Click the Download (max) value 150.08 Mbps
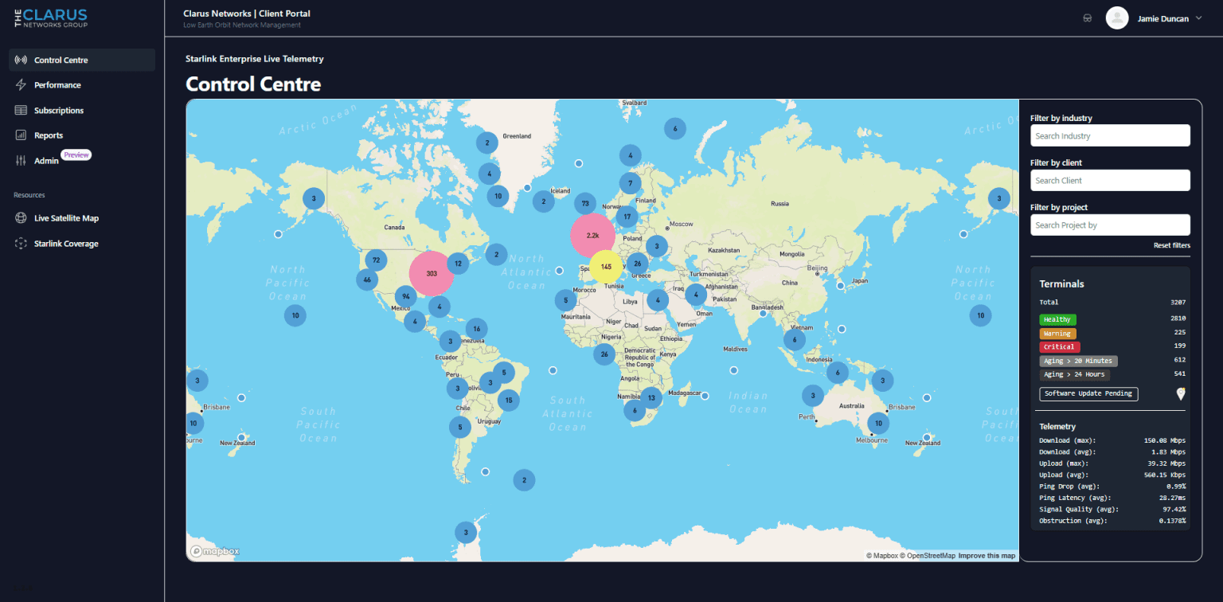The image size is (1223, 602). point(1165,440)
